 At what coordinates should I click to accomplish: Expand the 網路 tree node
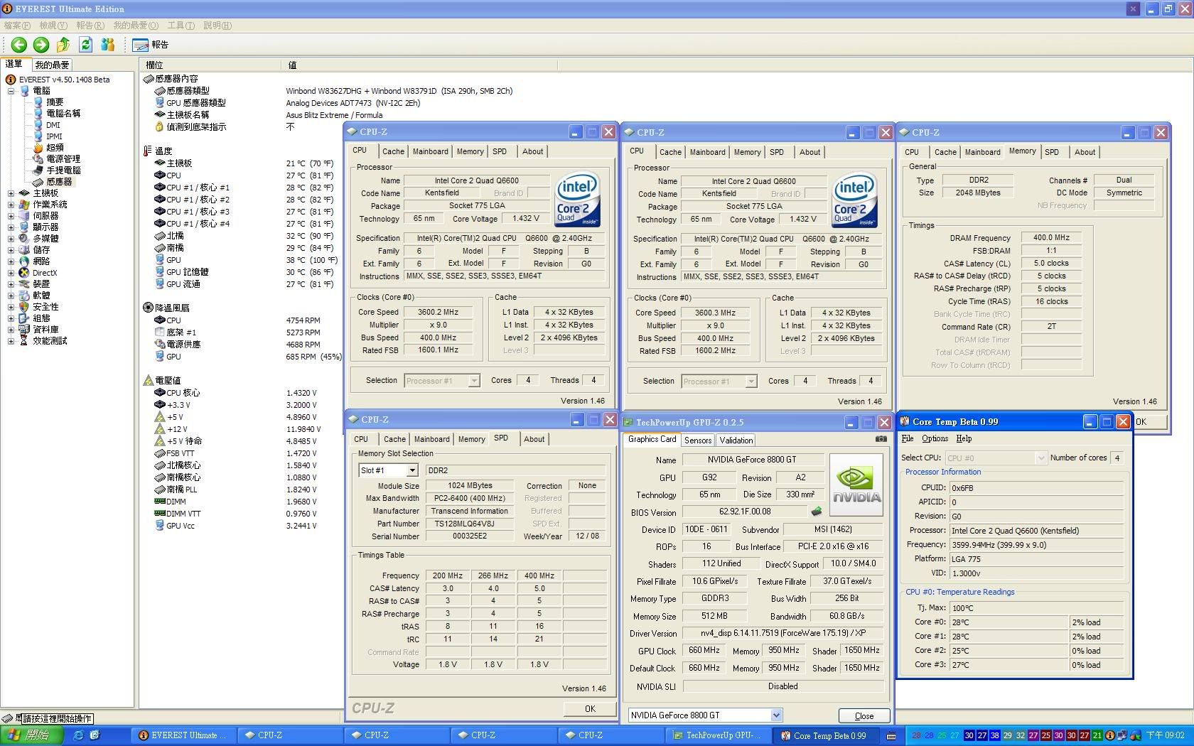[x=11, y=261]
